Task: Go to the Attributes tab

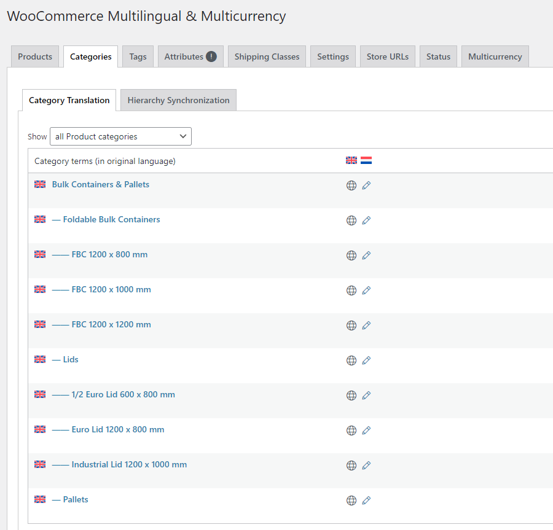Action: coord(190,57)
